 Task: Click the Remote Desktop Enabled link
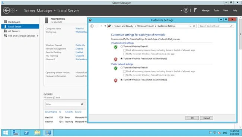[79, 52]
